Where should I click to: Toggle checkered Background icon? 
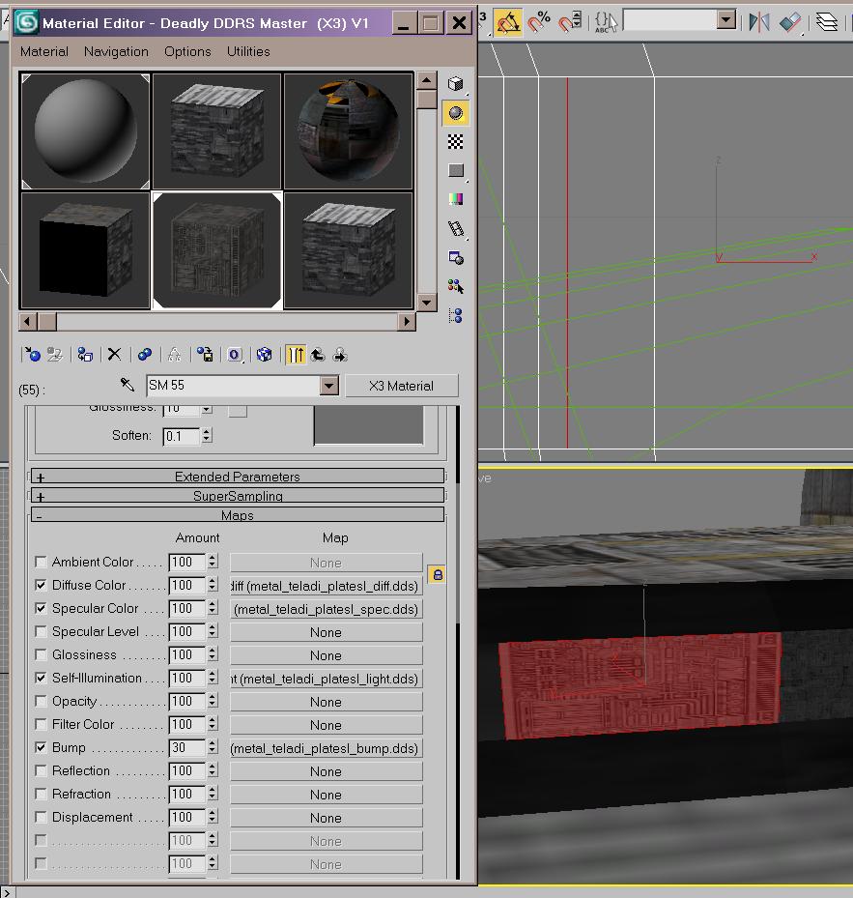(456, 142)
